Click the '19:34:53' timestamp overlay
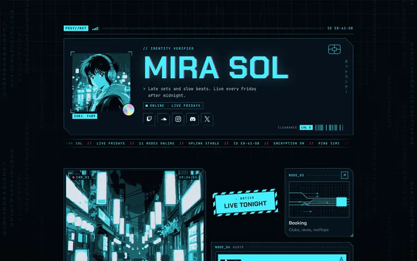This screenshot has width=417, height=261. point(188,177)
